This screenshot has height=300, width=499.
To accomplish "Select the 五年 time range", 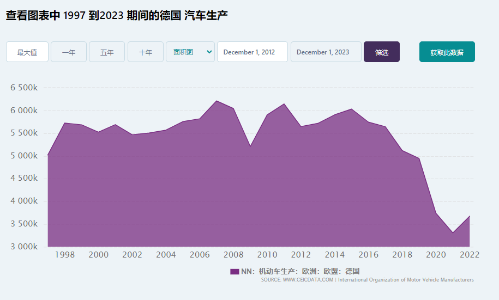I will (107, 52).
